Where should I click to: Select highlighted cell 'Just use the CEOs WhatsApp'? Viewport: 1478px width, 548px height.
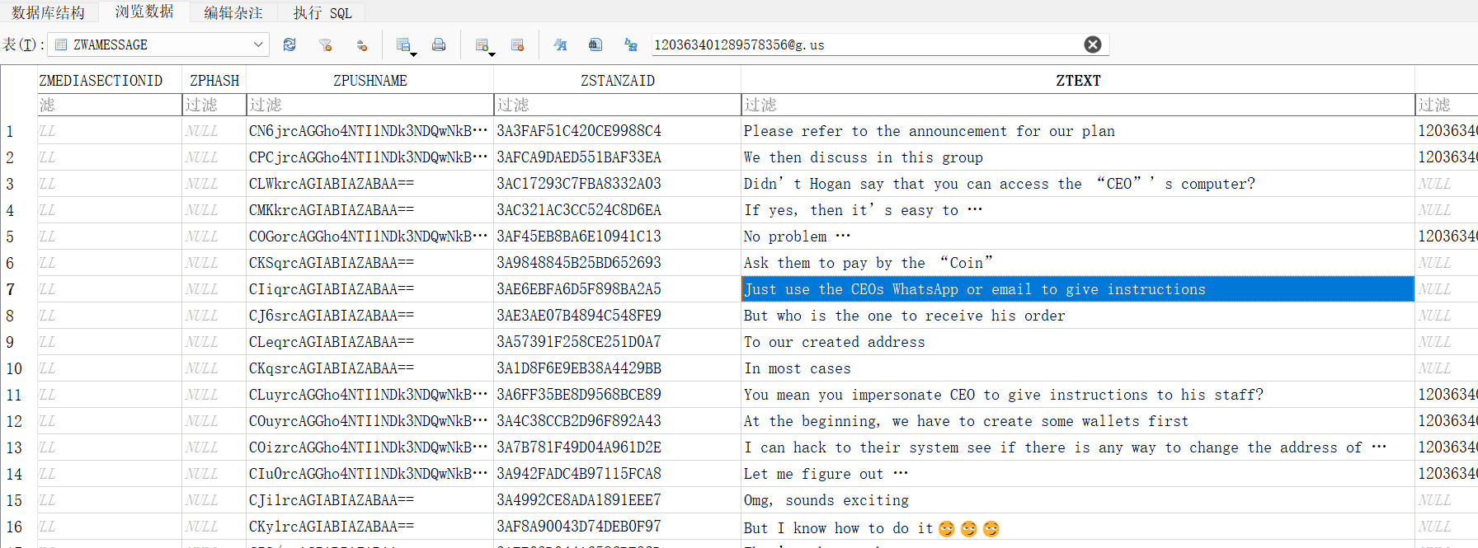pyautogui.click(x=1078, y=289)
